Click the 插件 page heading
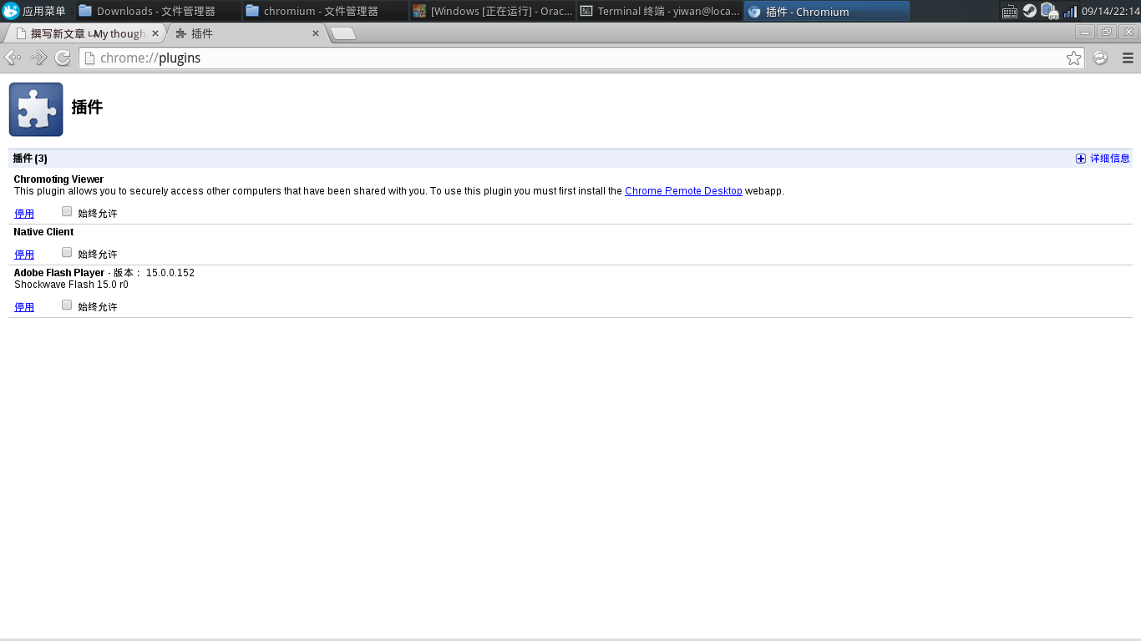The image size is (1141, 641). [87, 108]
